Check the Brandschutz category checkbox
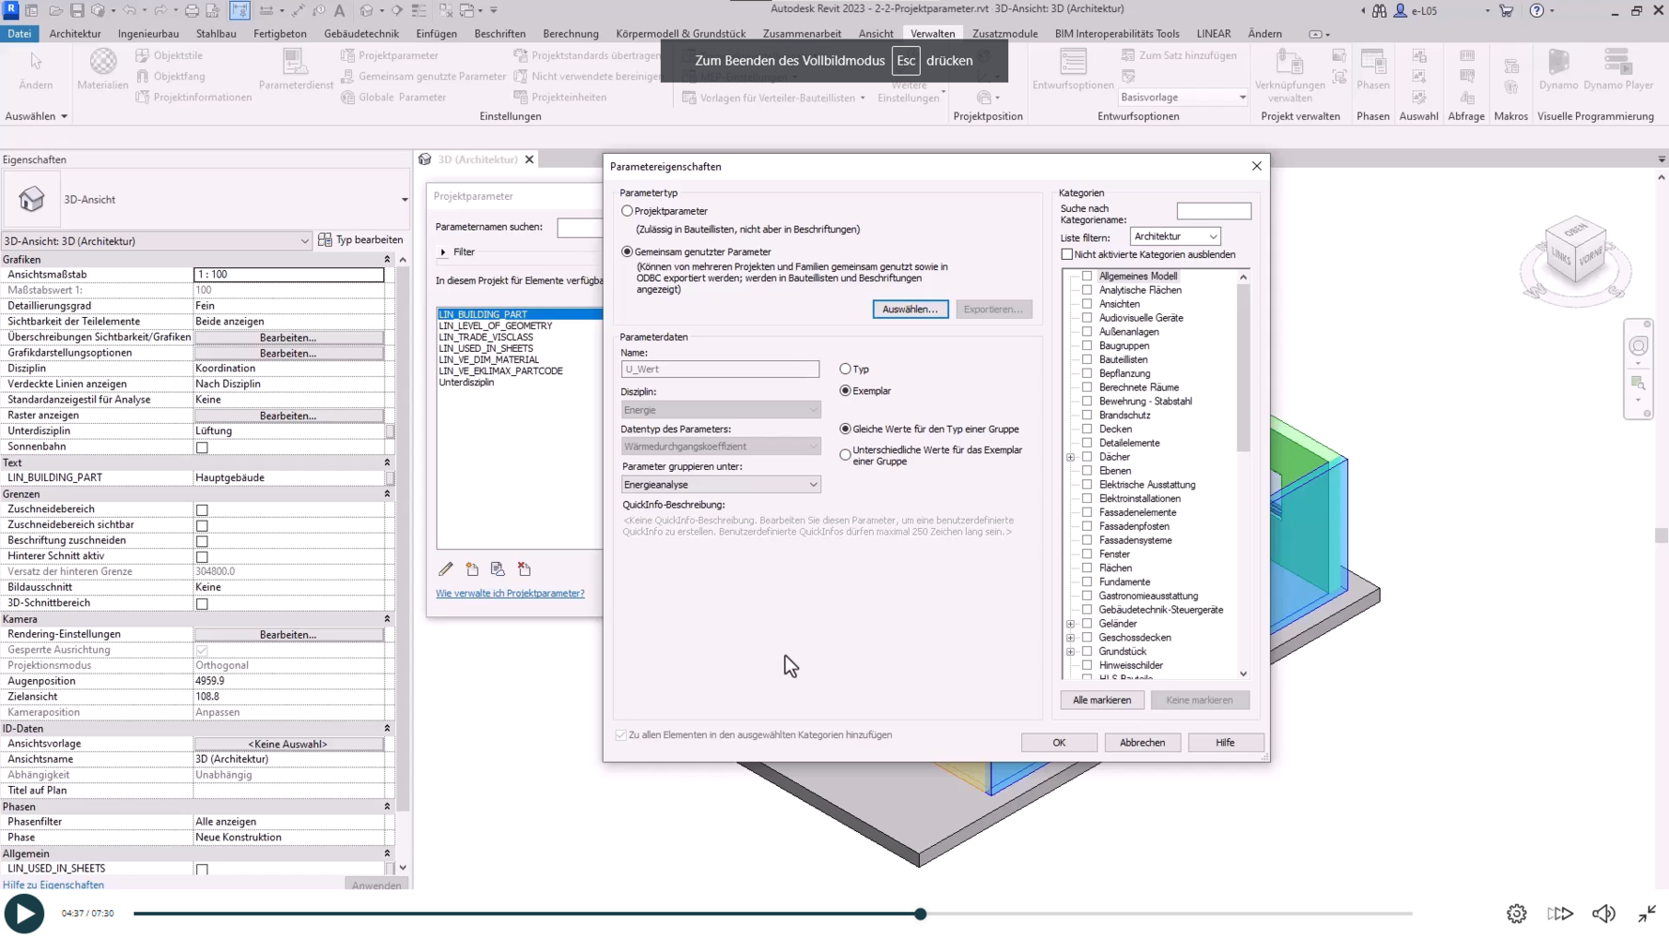 (x=1087, y=415)
